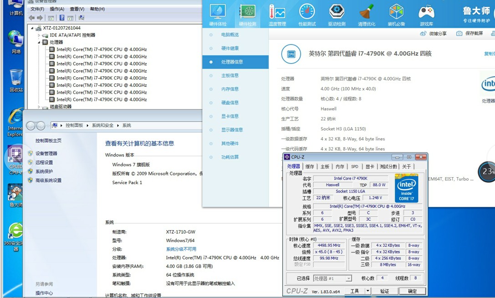Expand 磁盘驱动器 node in Device Manager
The height and width of the screenshot is (298, 495).
tap(39, 107)
